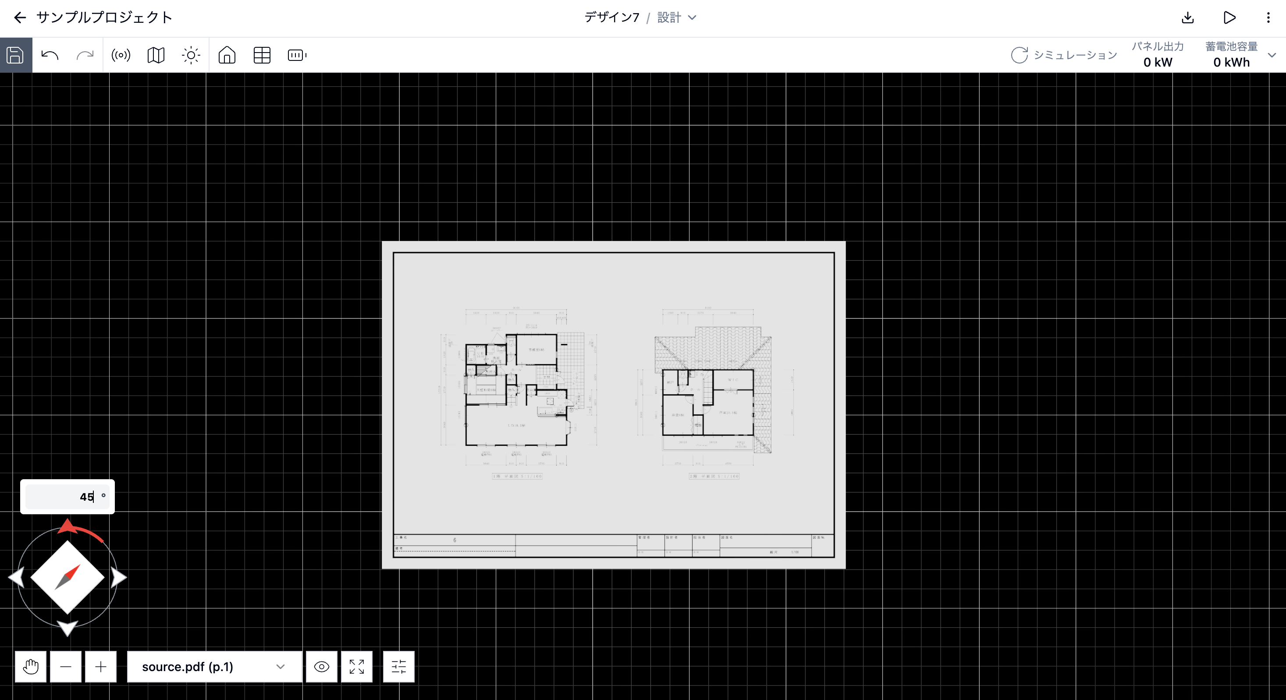Click the compass angle input field
Image resolution: width=1286 pixels, height=700 pixels.
(x=67, y=496)
